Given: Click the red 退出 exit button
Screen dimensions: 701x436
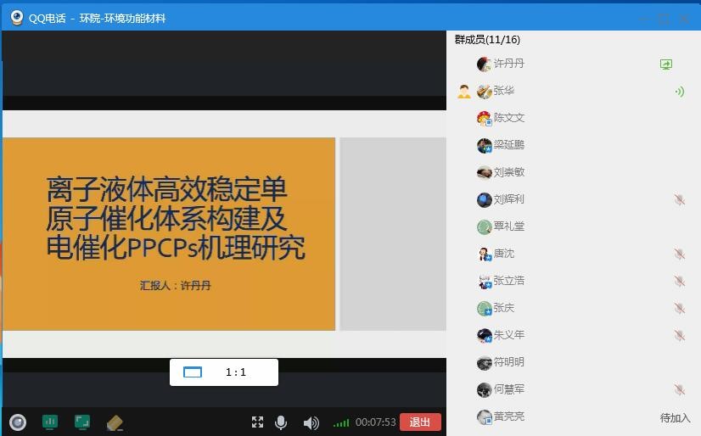Looking at the screenshot, I should (x=420, y=422).
